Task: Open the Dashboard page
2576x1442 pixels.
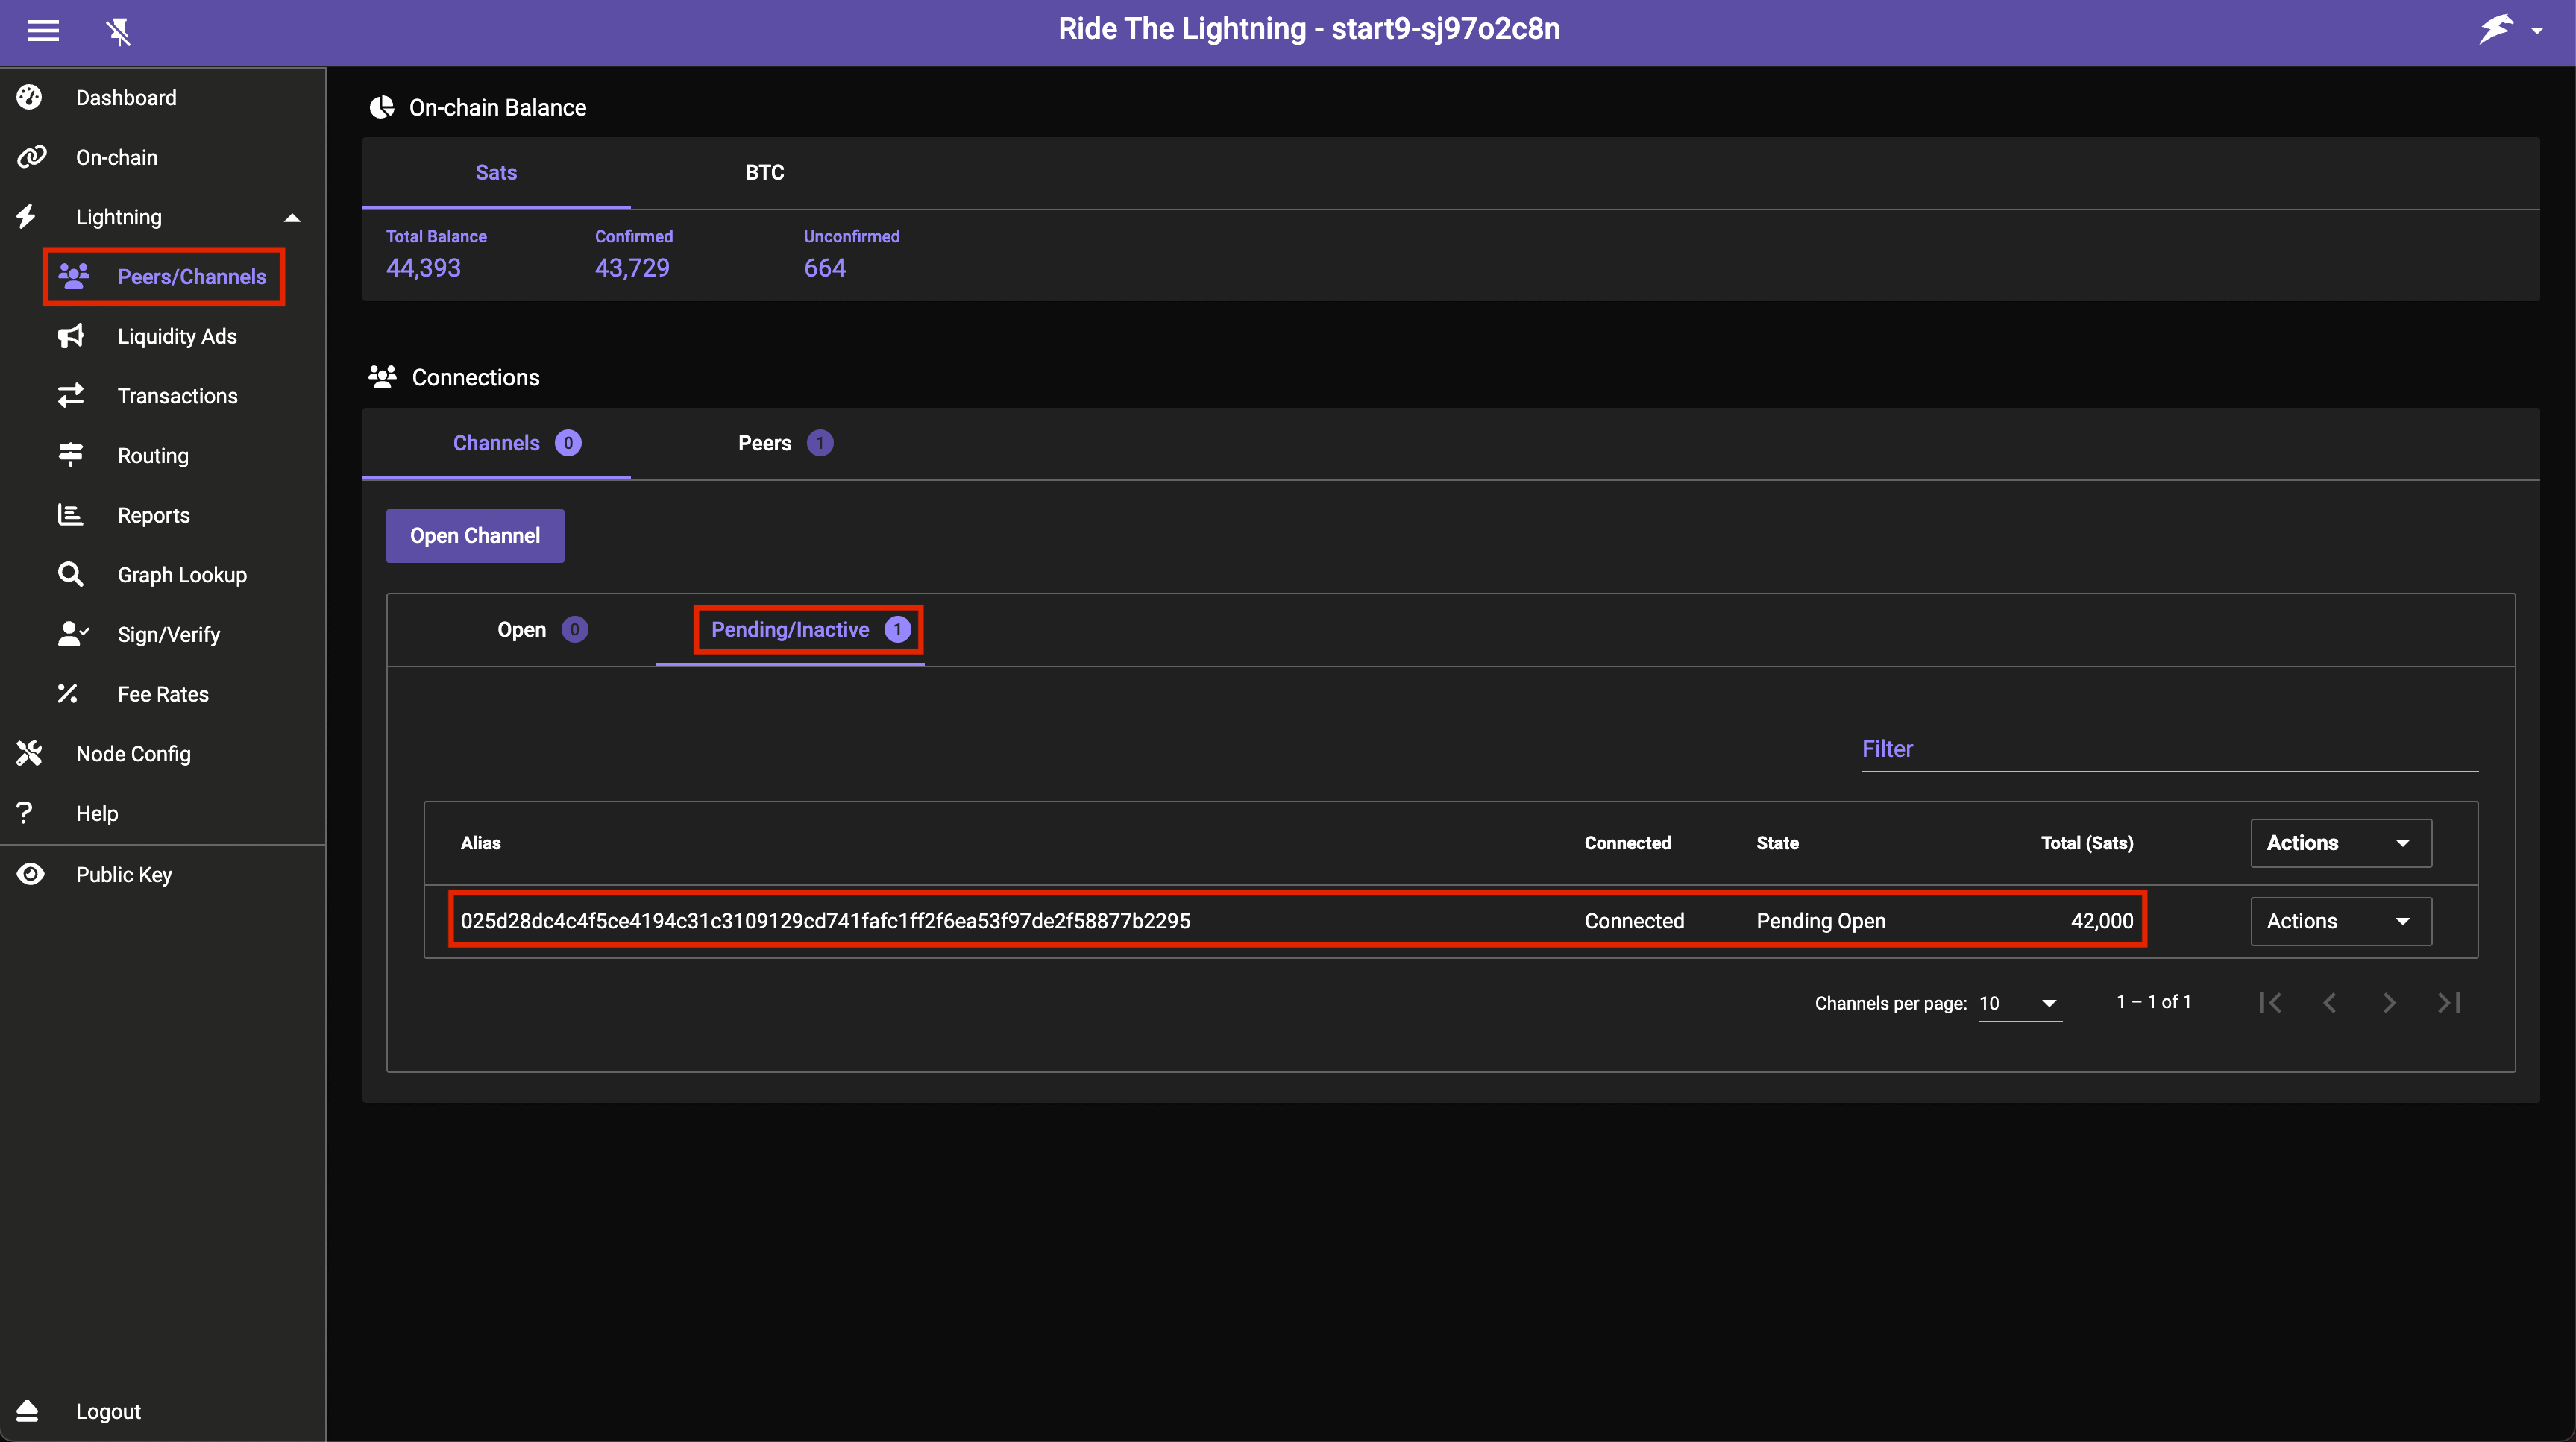Action: (125, 97)
